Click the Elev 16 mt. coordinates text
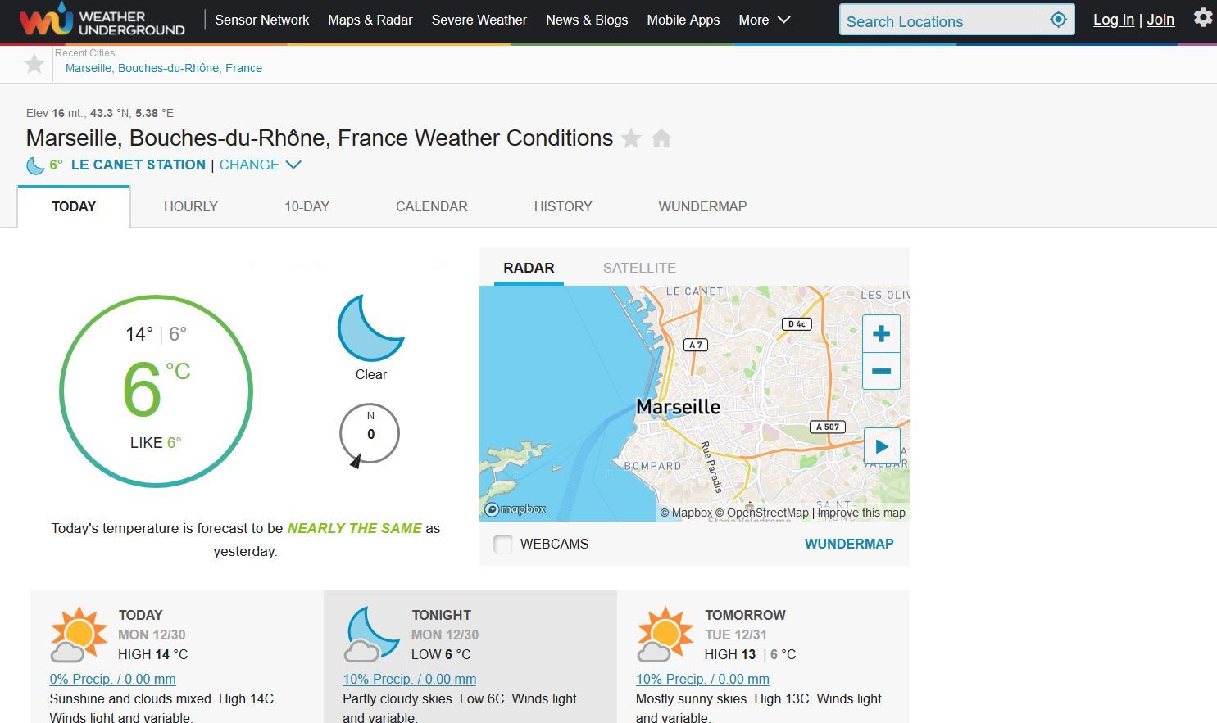Viewport: 1217px width, 723px height. 100,113
